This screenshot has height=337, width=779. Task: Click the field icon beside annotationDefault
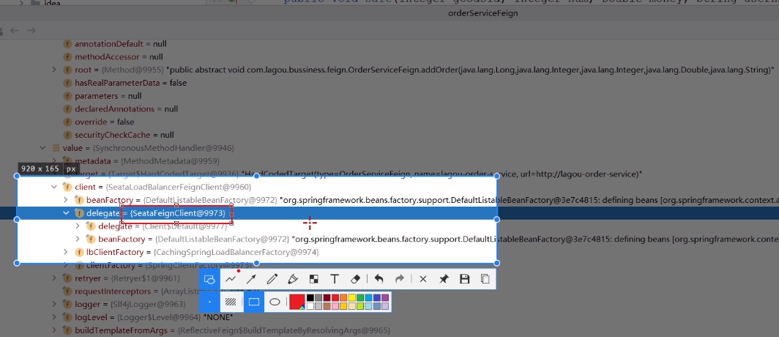[67, 44]
